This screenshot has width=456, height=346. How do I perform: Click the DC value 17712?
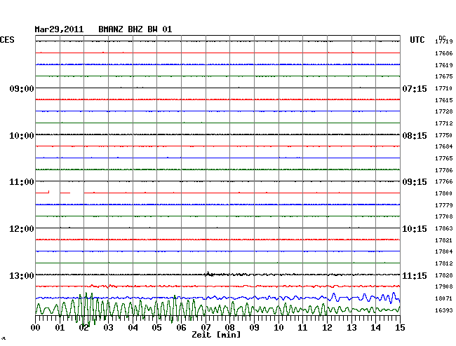point(444,123)
